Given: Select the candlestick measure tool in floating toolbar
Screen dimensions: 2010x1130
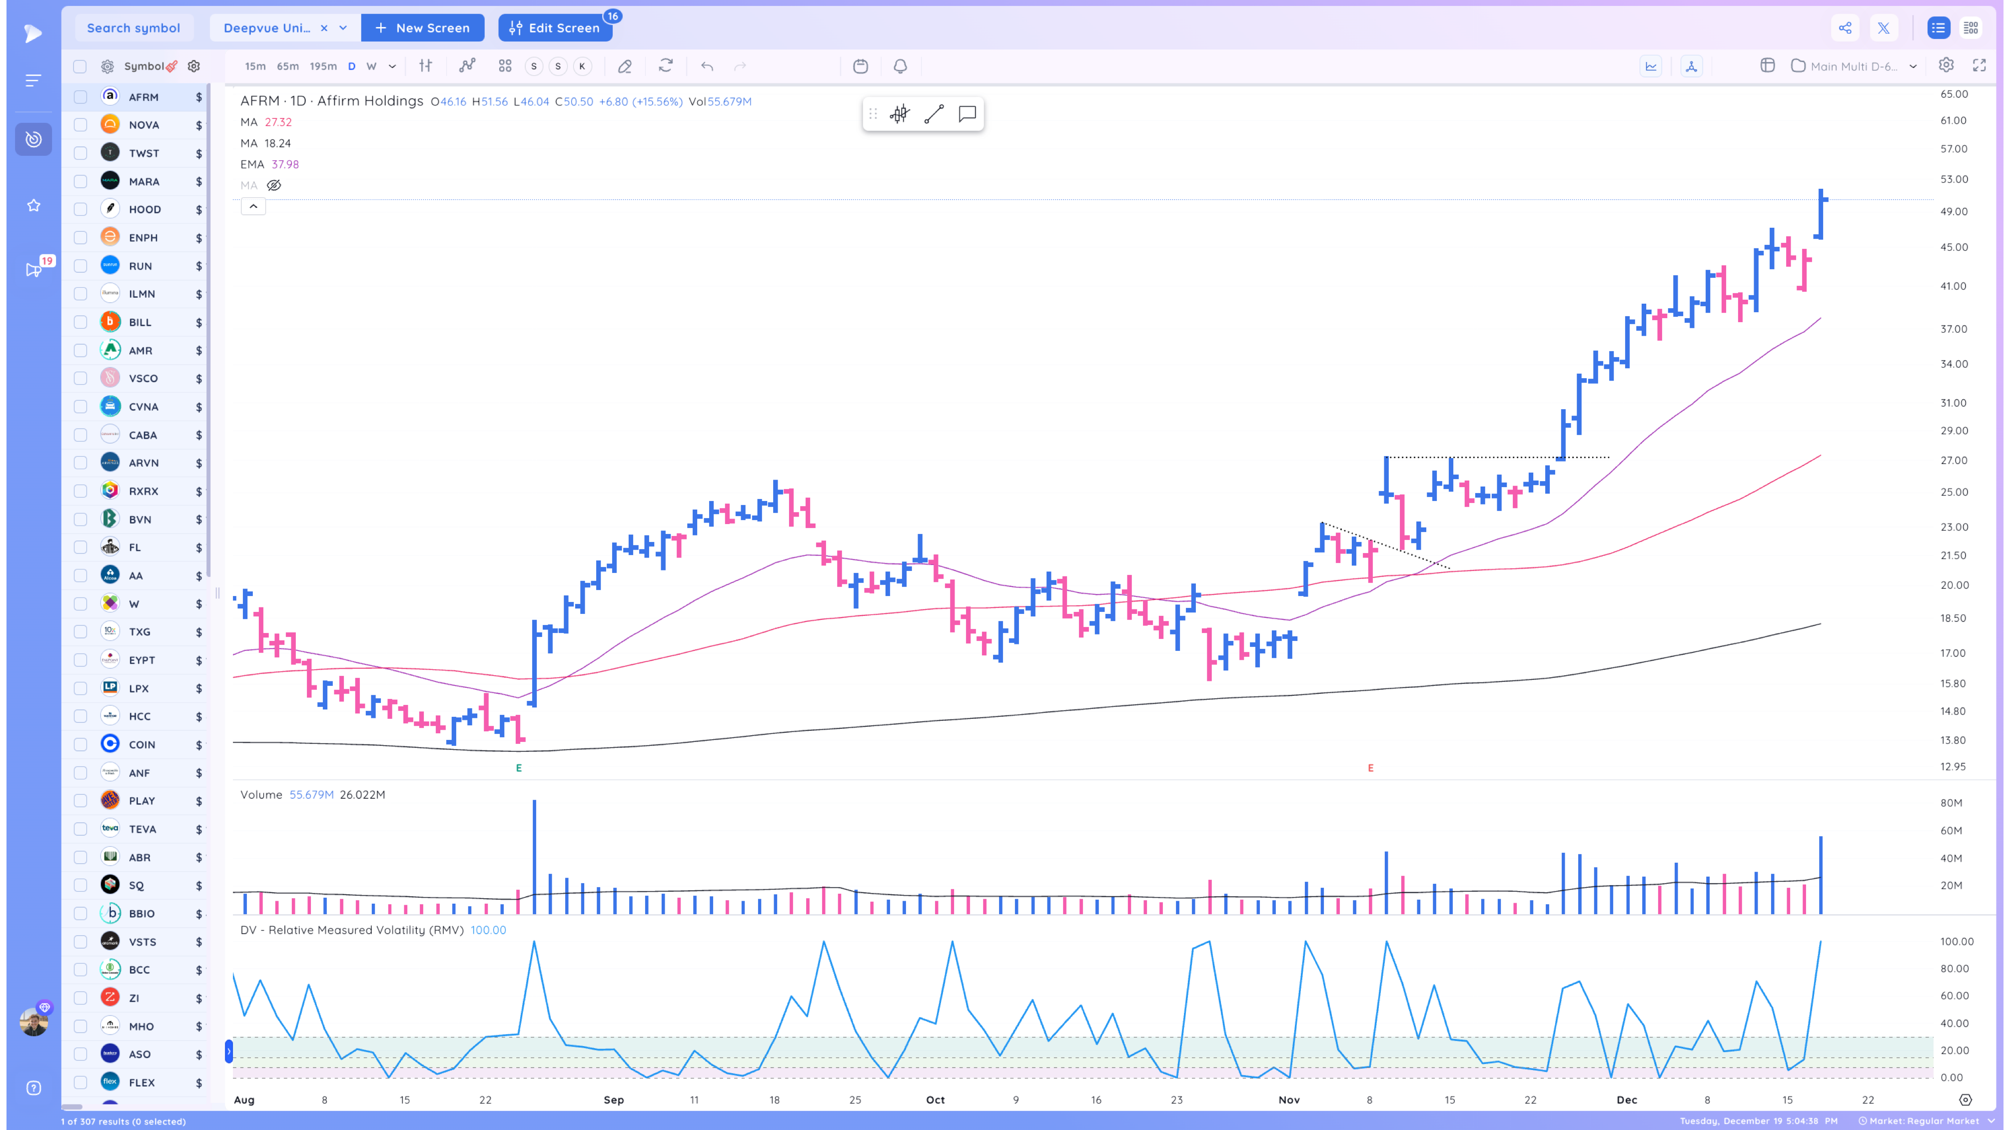Looking at the screenshot, I should [900, 114].
